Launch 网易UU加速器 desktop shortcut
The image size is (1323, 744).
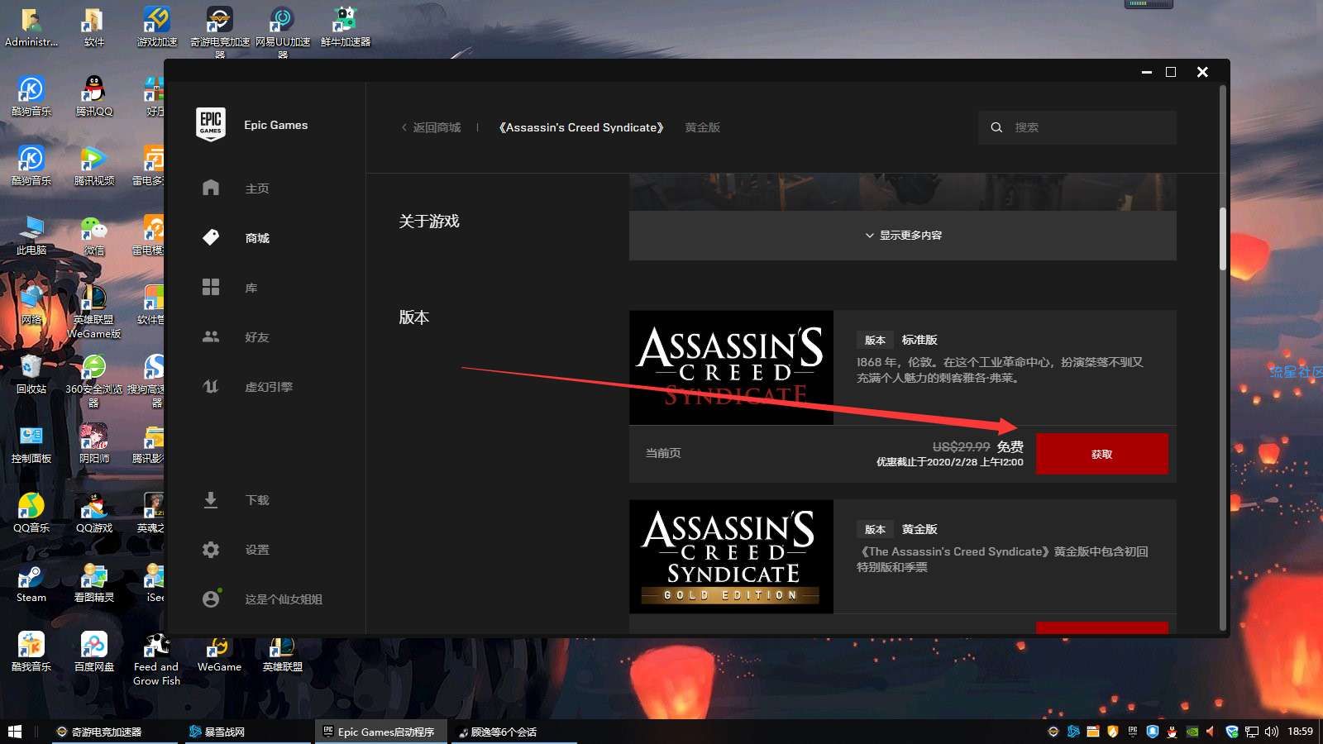coord(283,31)
